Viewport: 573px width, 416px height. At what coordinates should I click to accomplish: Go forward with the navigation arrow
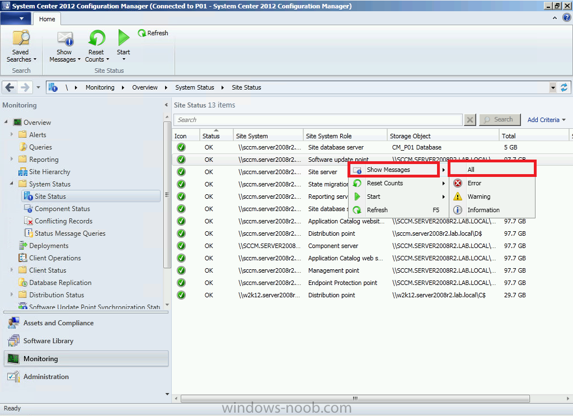25,87
